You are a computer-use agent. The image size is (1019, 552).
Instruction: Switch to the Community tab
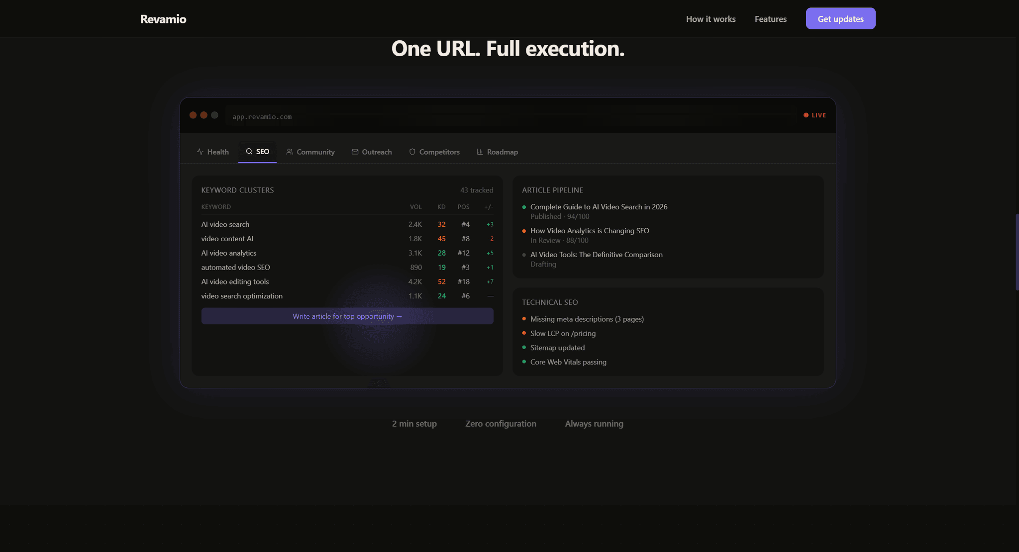(310, 152)
